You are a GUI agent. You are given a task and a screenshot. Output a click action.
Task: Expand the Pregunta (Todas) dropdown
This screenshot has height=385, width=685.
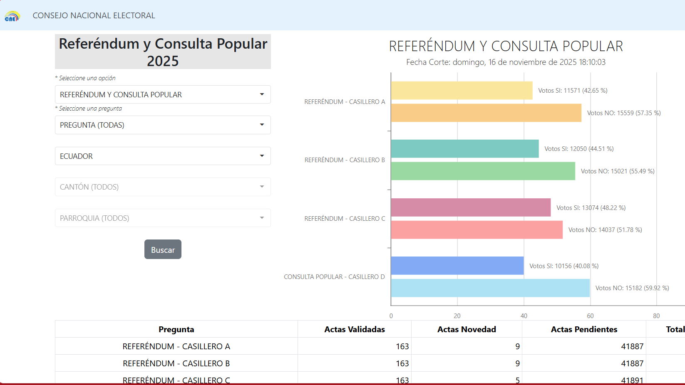pos(163,125)
